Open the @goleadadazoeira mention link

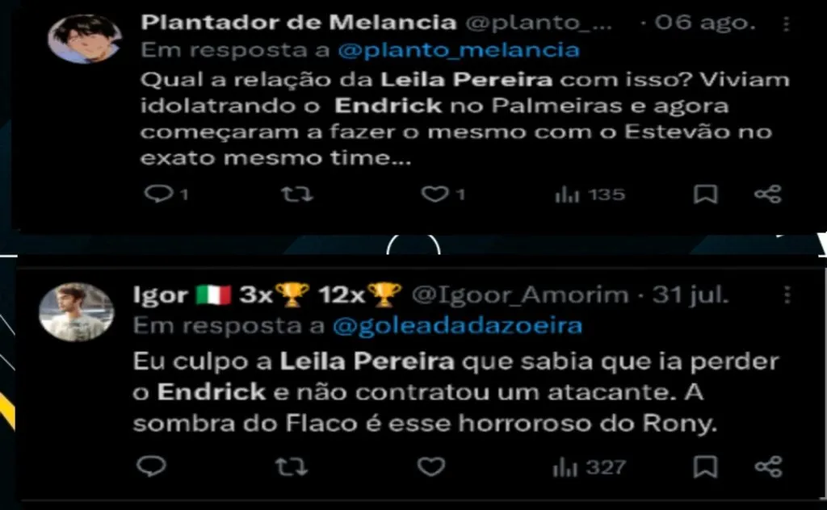(x=457, y=325)
